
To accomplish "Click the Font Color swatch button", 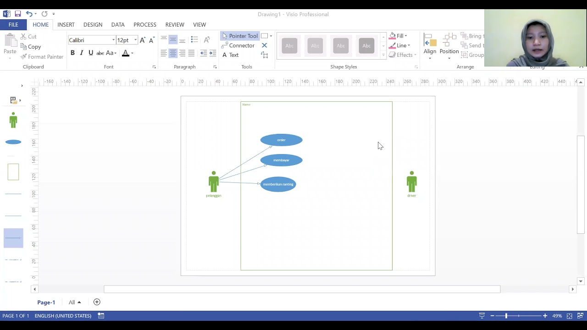I will coord(125,53).
